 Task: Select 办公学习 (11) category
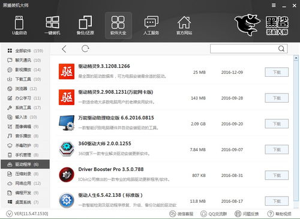pyautogui.click(x=25, y=98)
